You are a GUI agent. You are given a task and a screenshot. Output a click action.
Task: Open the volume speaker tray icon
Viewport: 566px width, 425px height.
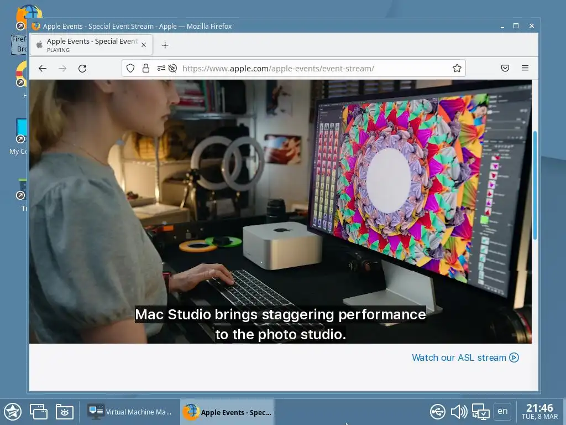(459, 412)
